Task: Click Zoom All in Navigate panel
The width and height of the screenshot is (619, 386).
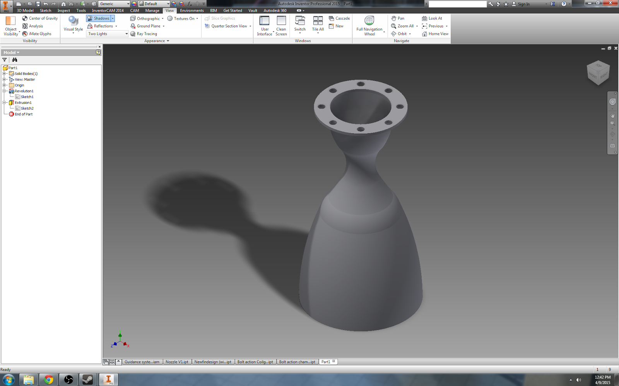Action: (402, 26)
